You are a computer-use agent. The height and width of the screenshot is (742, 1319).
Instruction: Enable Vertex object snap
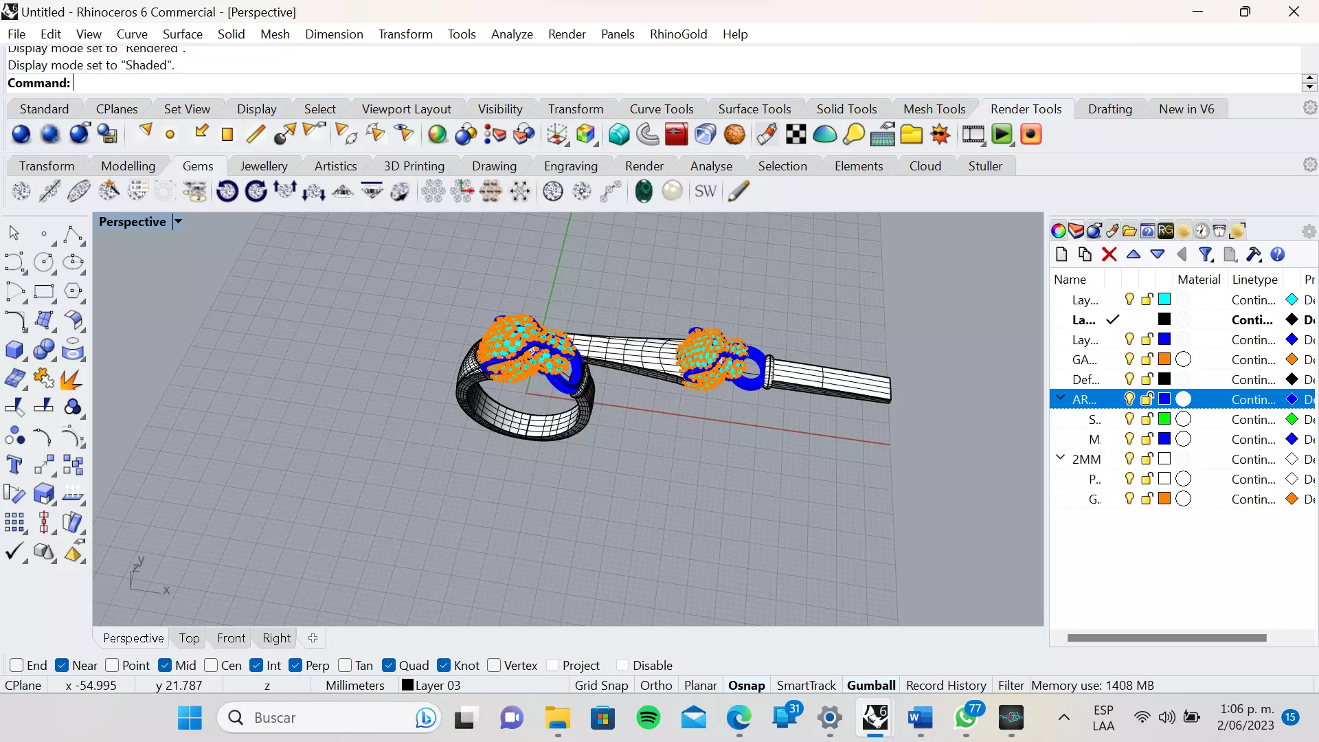click(x=494, y=665)
